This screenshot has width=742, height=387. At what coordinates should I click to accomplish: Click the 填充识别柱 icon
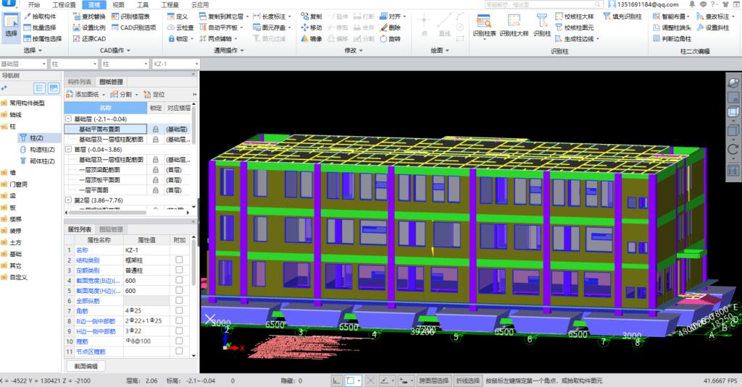click(605, 16)
